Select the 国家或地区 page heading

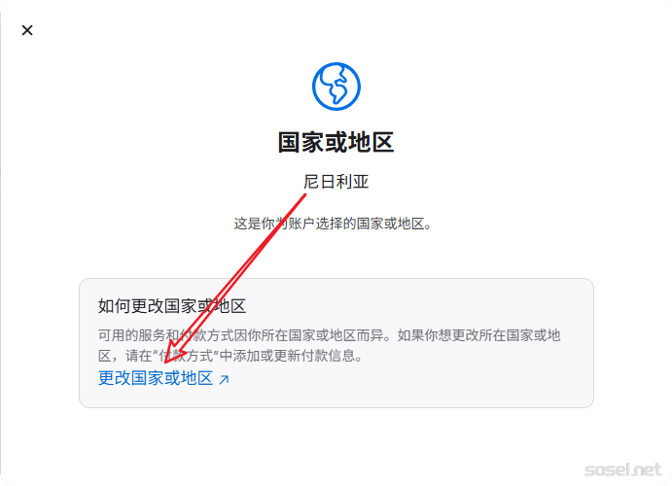coord(336,143)
